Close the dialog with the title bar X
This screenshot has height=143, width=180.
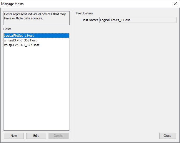point(175,4)
